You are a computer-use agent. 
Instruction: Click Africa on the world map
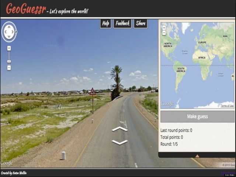[202, 58]
